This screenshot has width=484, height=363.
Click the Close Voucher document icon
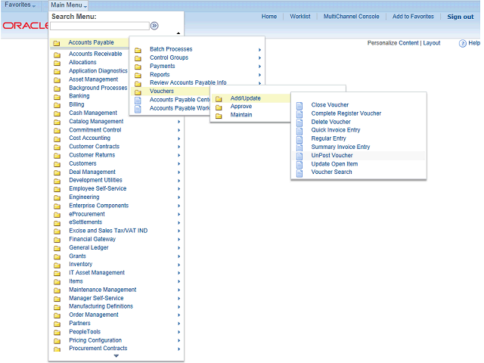299,105
